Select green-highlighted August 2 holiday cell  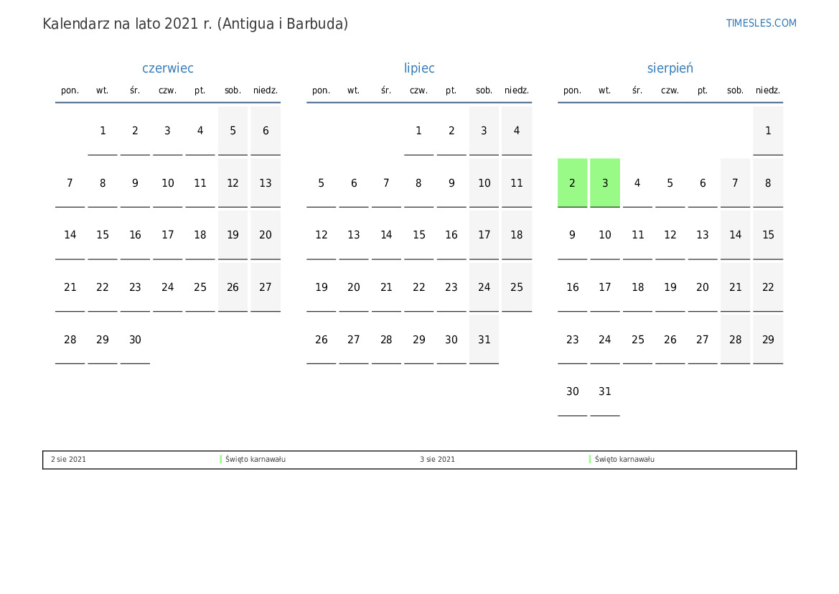[x=572, y=183]
